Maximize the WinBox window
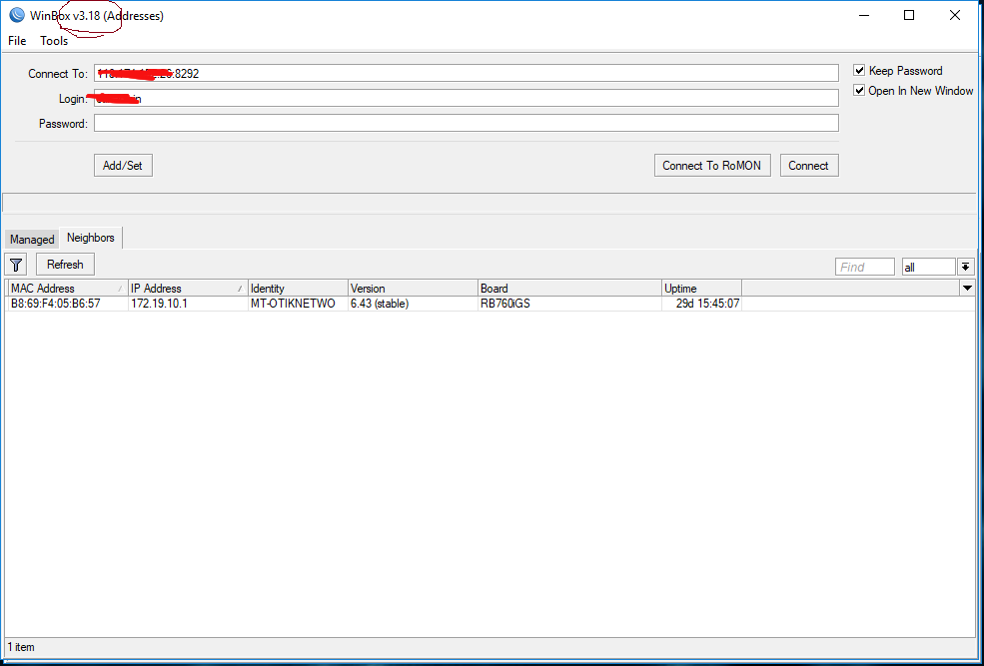 pyautogui.click(x=909, y=16)
